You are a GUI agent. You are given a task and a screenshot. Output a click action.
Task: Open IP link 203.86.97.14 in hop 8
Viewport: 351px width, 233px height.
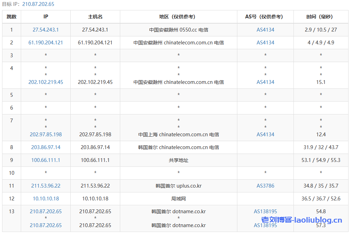[45, 147]
